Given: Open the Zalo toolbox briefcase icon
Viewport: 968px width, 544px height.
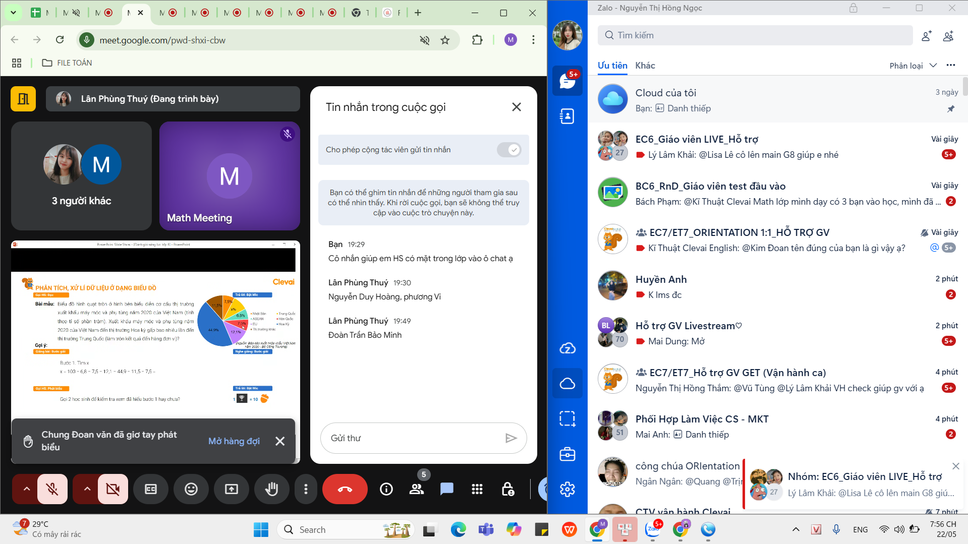Looking at the screenshot, I should point(567,454).
